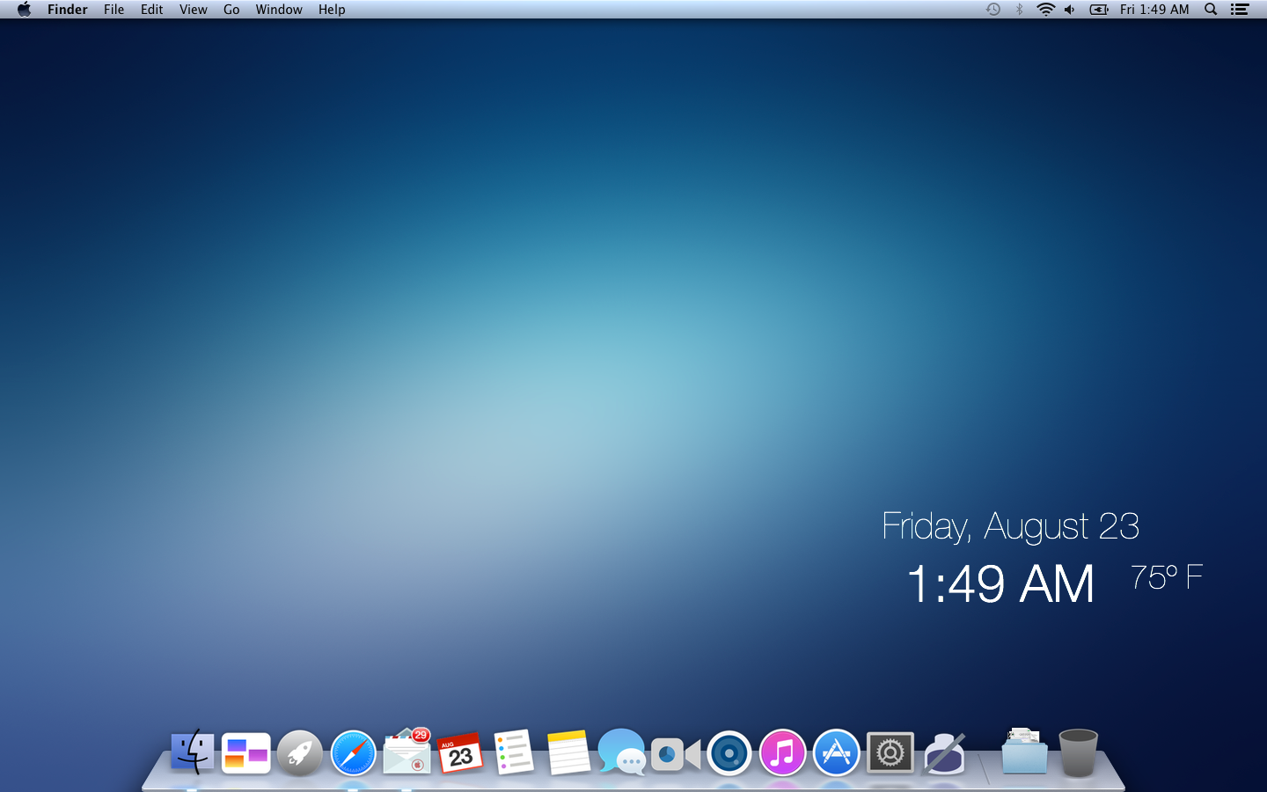Click the battery charging status icon

(1099, 10)
